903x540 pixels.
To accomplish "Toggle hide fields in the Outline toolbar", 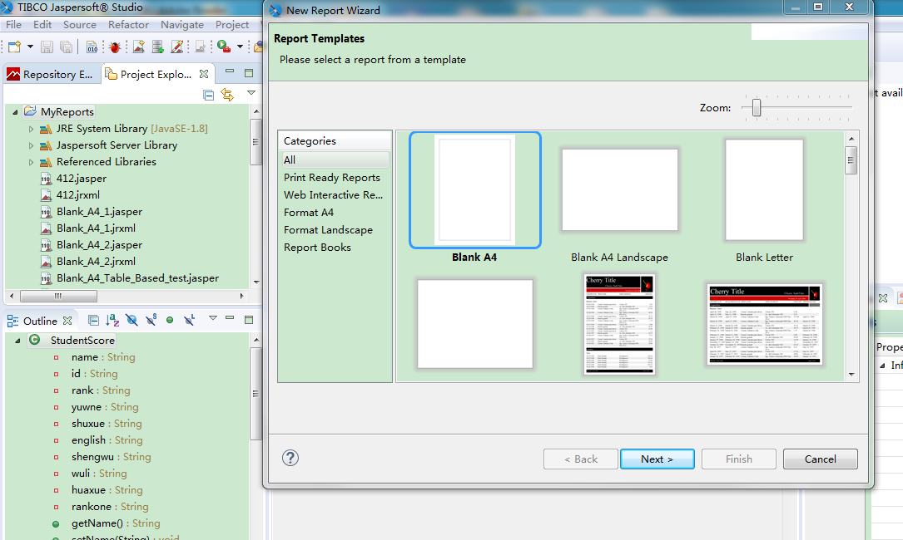I will (x=131, y=320).
